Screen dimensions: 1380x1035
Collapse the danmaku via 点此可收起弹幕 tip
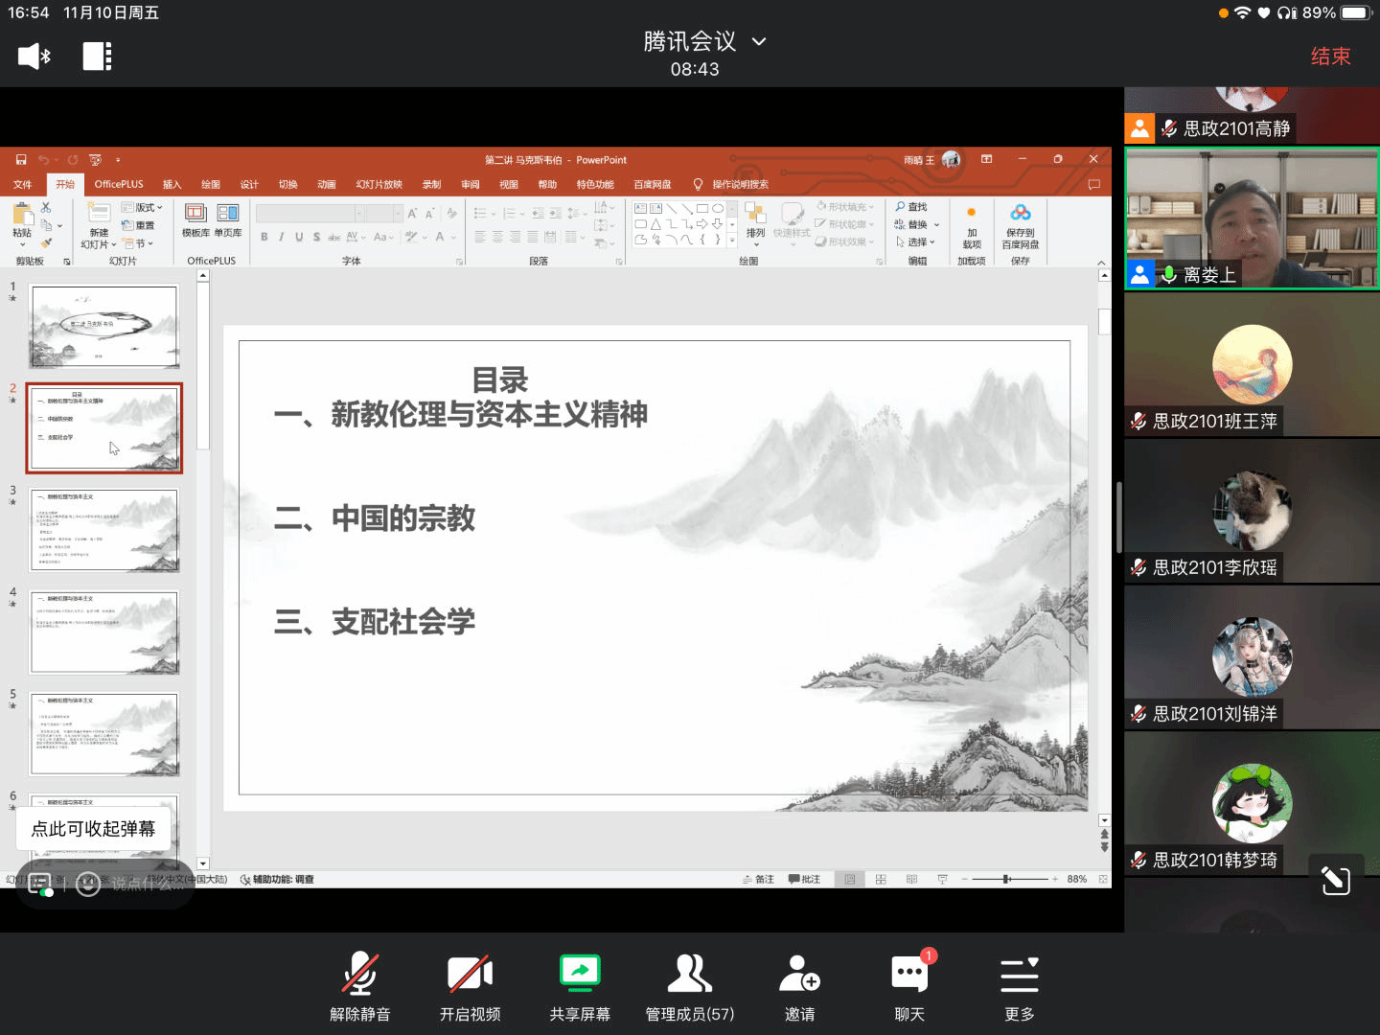click(x=93, y=829)
